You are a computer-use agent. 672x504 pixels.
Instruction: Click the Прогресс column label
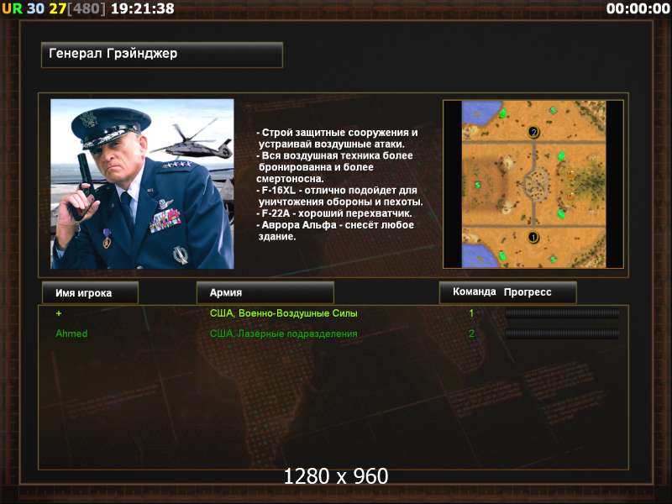pyautogui.click(x=528, y=292)
